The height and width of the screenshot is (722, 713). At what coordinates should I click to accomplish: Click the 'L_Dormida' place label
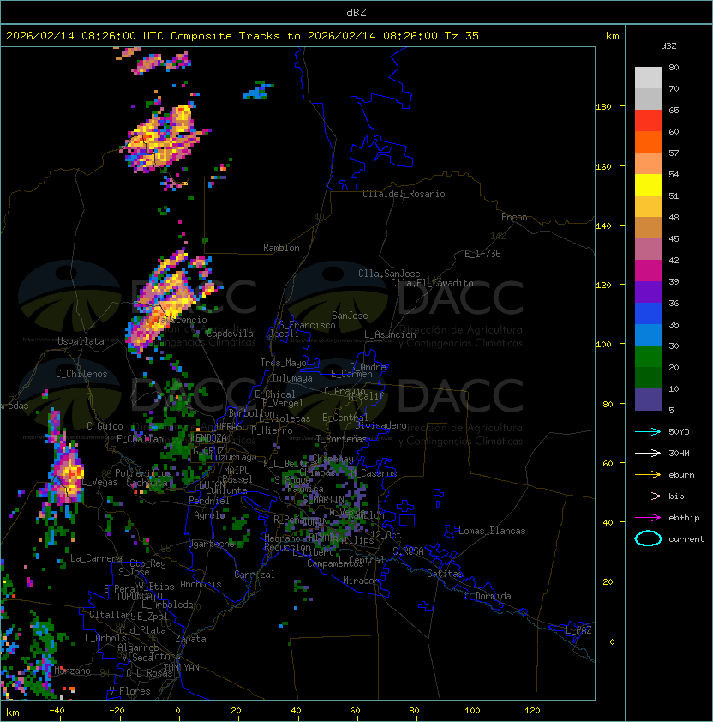pyautogui.click(x=488, y=596)
